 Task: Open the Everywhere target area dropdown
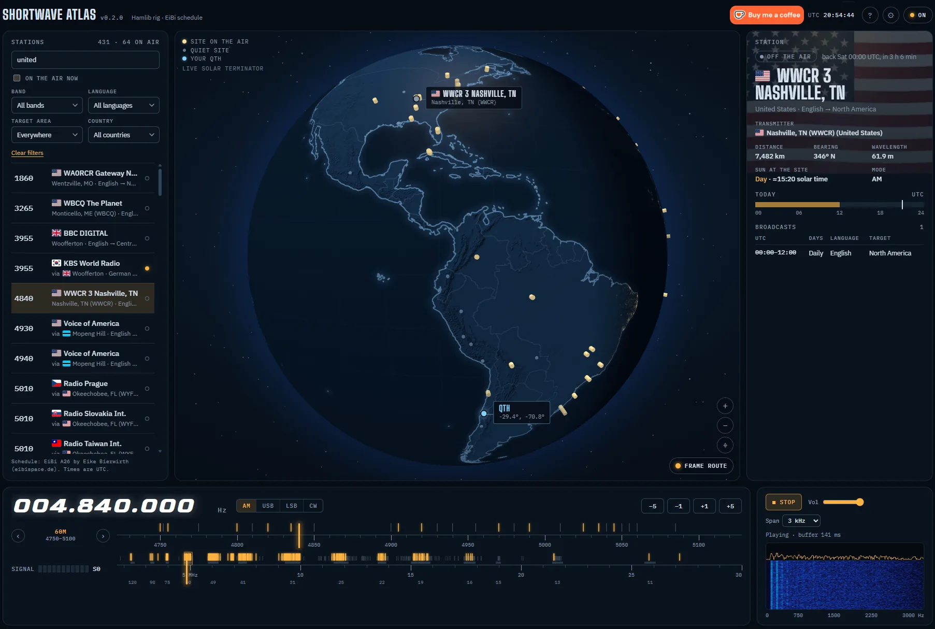click(47, 135)
